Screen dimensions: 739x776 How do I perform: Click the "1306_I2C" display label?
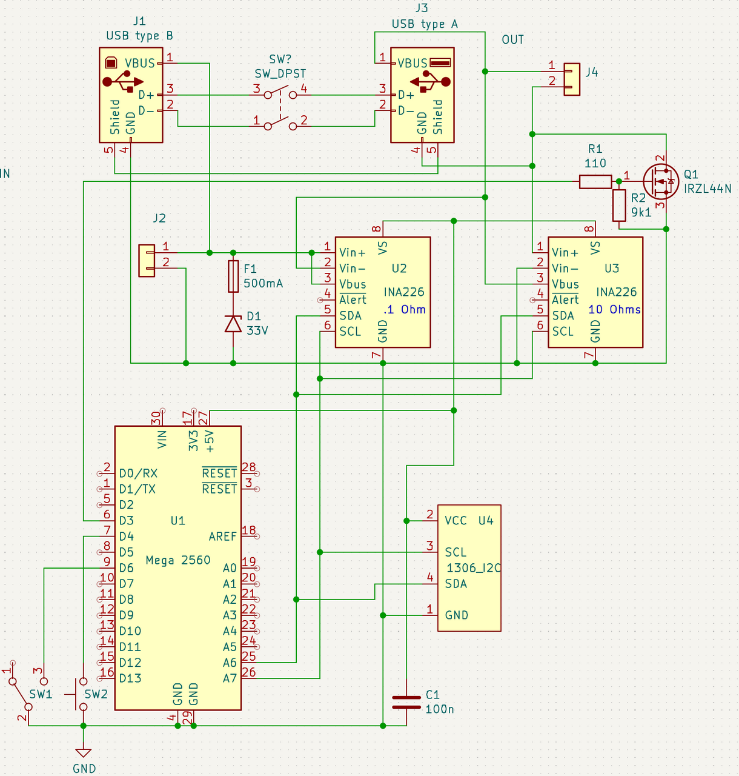(x=474, y=568)
